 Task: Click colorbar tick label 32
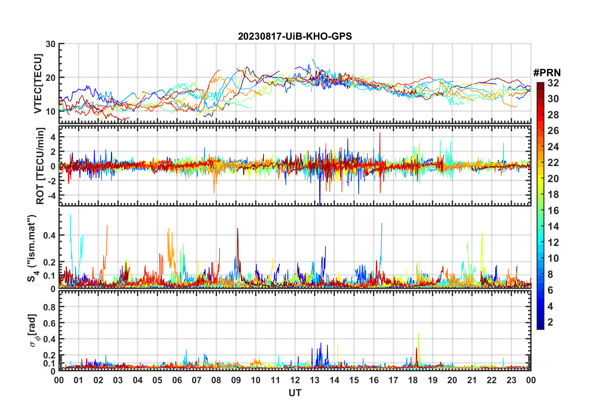(x=553, y=83)
